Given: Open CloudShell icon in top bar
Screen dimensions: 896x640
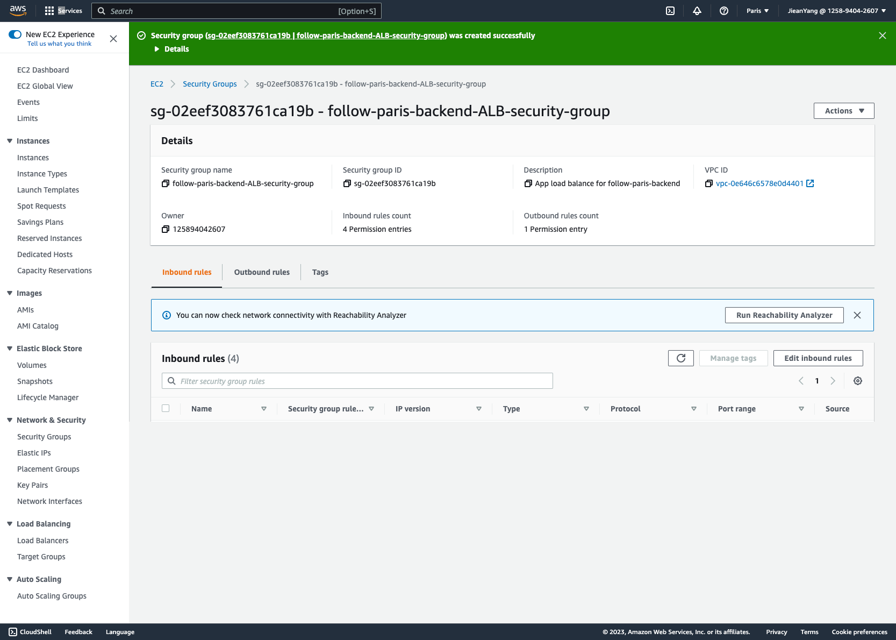Looking at the screenshot, I should [x=670, y=11].
